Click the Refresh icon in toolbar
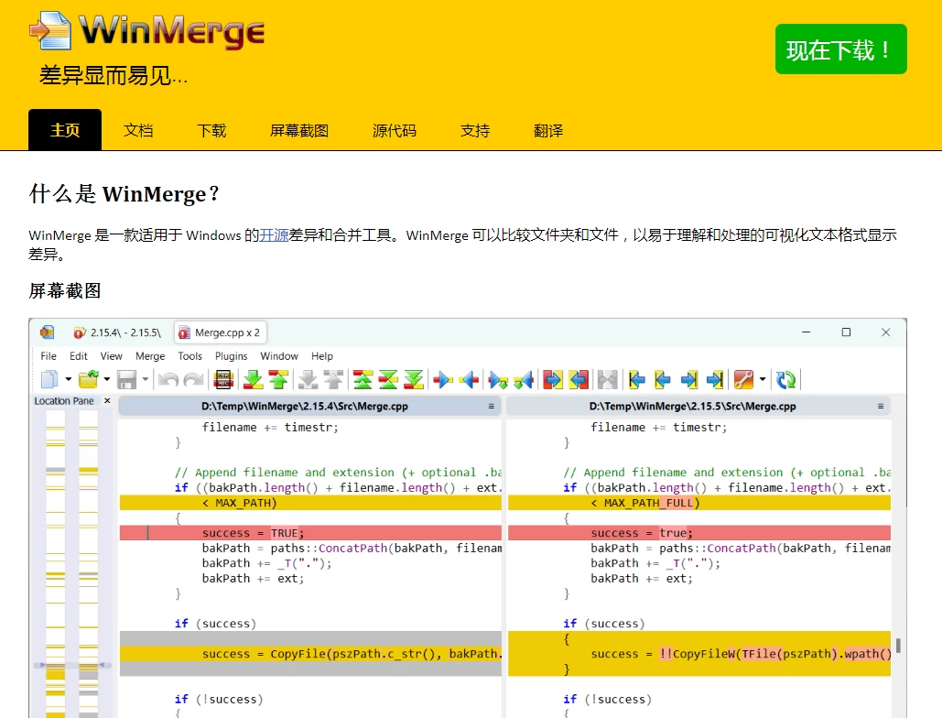The height and width of the screenshot is (718, 942). pos(785,379)
